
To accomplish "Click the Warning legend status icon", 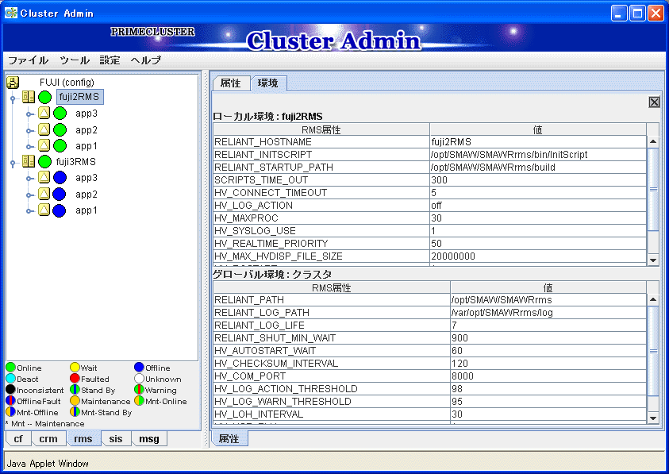I will [139, 390].
